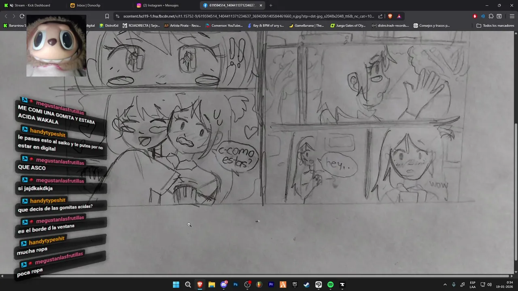Open the network tray icon
This screenshot has height=291, width=518.
(483, 285)
